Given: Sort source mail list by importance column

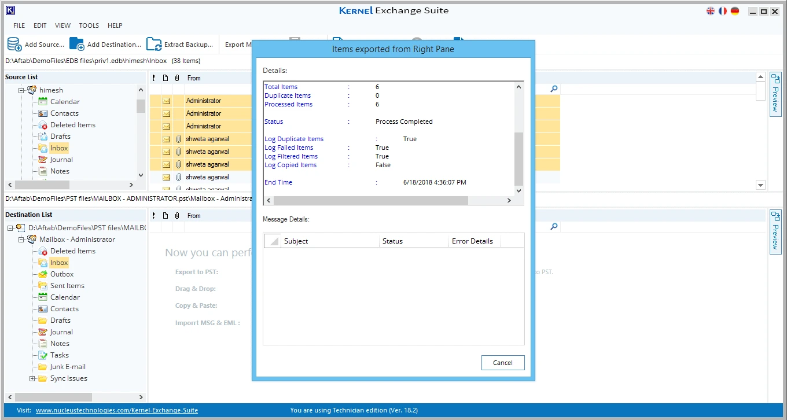Looking at the screenshot, I should 154,78.
